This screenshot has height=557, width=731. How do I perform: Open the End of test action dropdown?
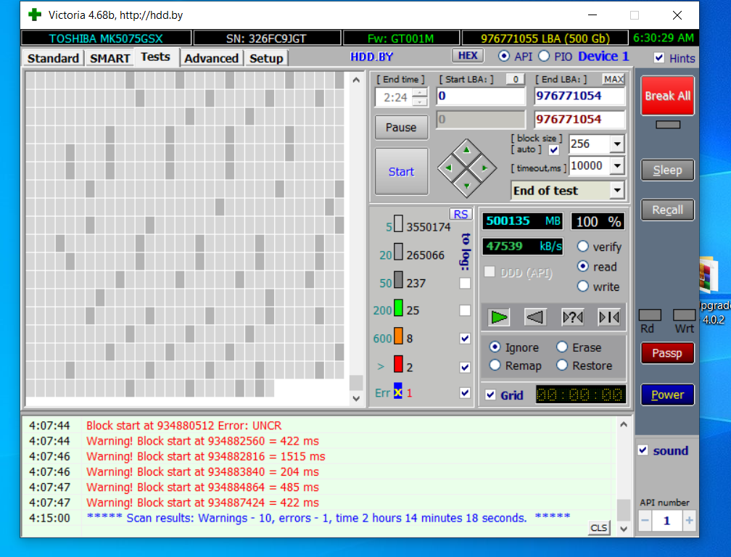point(617,190)
